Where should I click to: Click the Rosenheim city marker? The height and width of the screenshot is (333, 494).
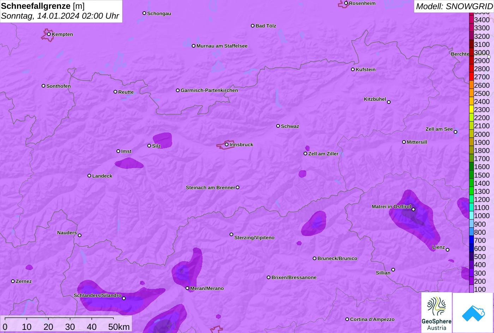(346, 3)
